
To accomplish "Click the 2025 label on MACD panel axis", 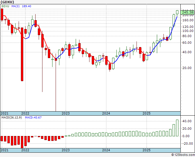I will [x=147, y=150].
